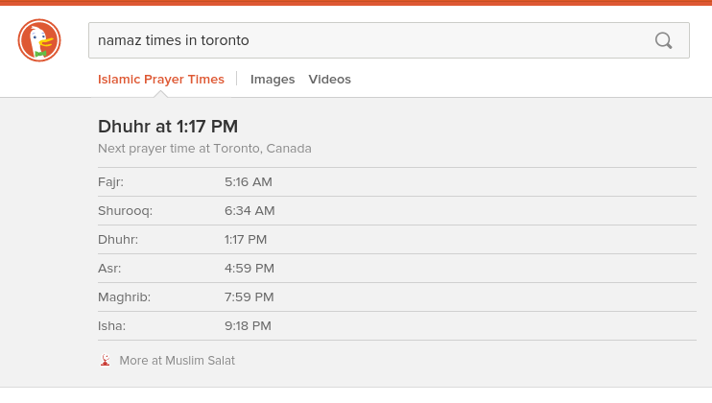
Task: Focus the search box containing namaz times
Action: click(389, 40)
